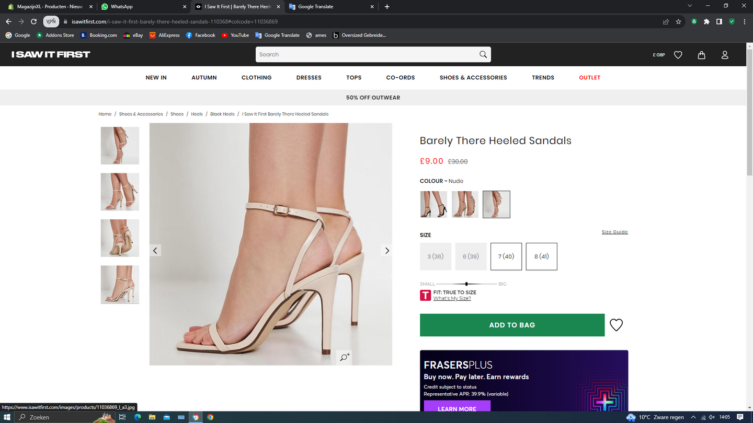Expand the Clothing navigation menu

(x=256, y=77)
